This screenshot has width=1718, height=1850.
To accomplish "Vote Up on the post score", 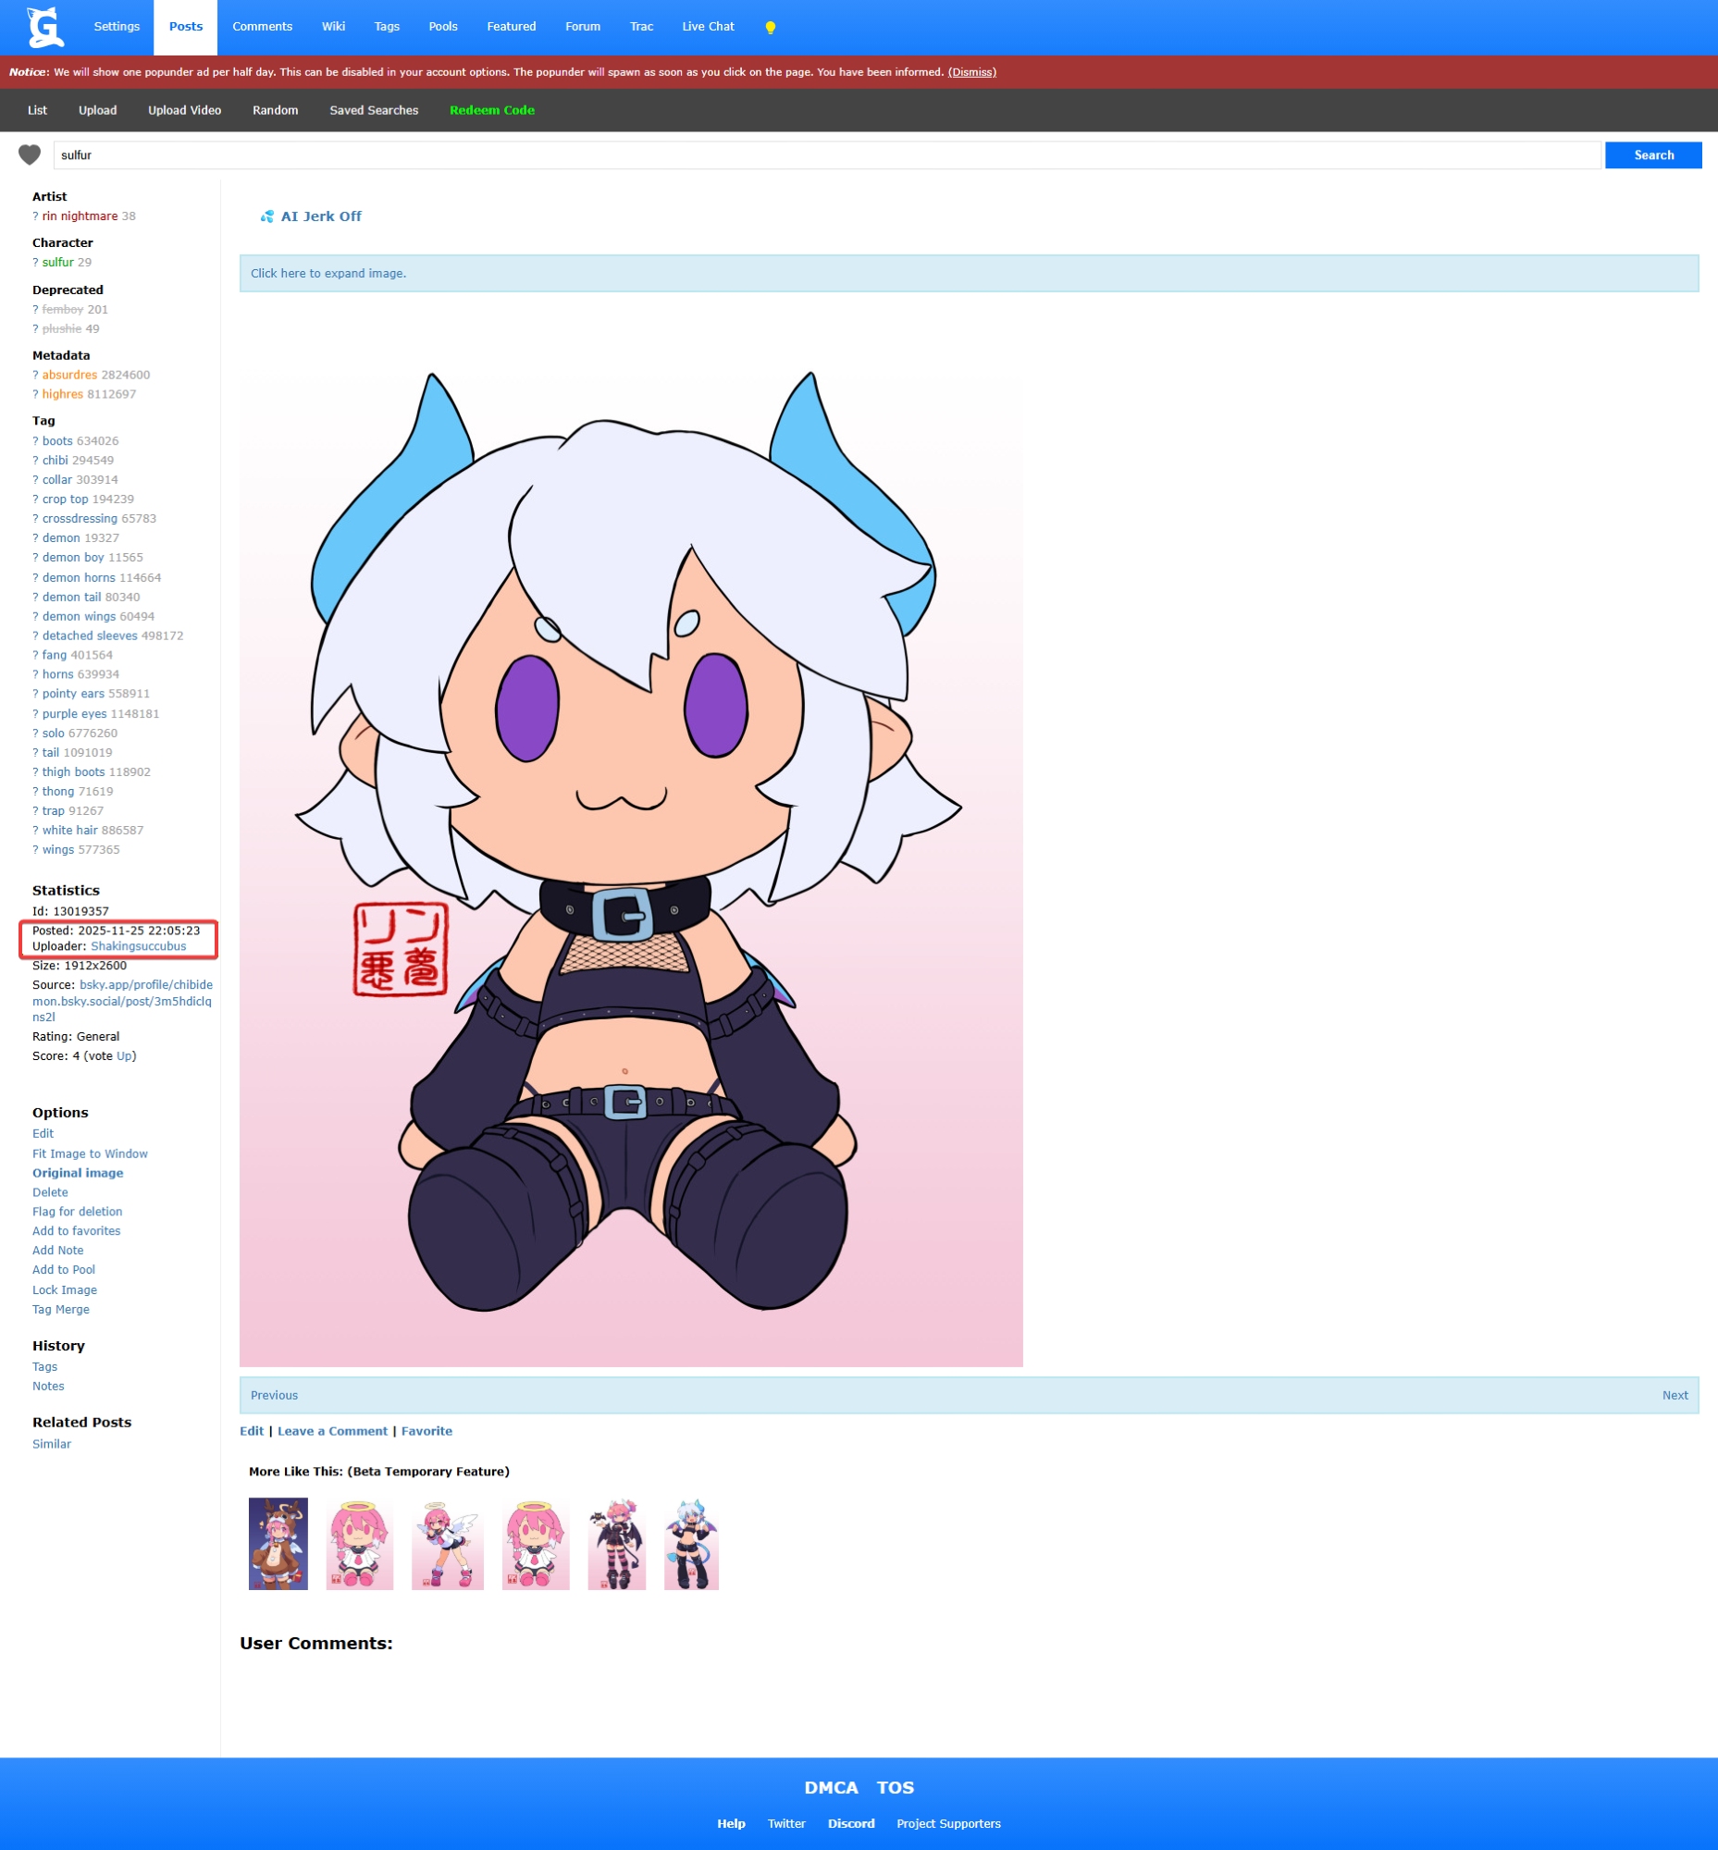I will pyautogui.click(x=125, y=1056).
